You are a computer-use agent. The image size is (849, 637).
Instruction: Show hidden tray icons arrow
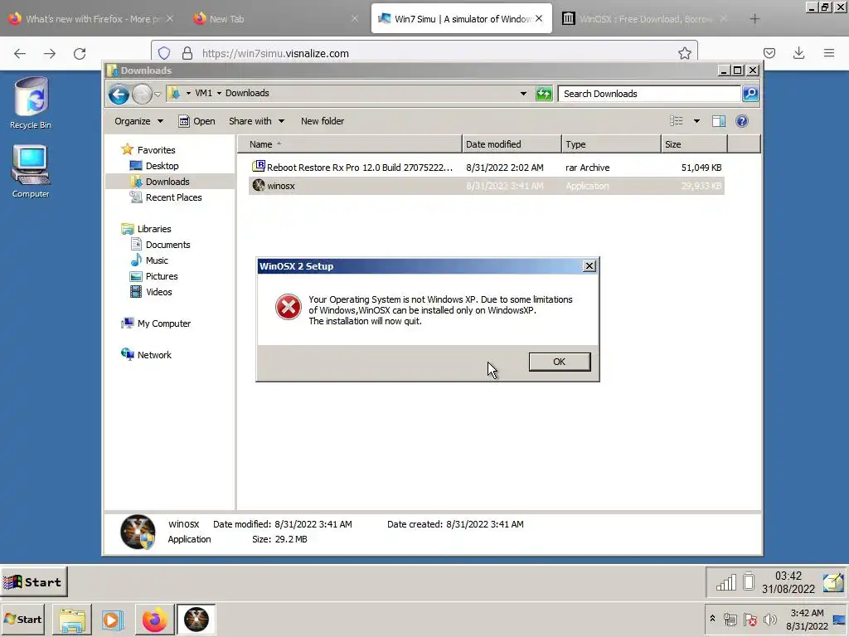[x=712, y=619]
